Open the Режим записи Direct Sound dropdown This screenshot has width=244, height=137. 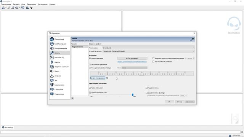coord(148,48)
